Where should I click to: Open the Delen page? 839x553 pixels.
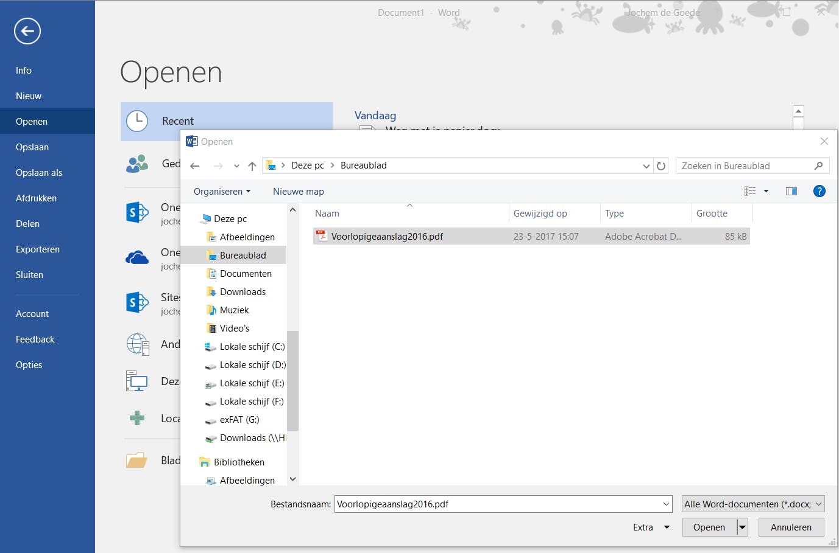pyautogui.click(x=27, y=224)
